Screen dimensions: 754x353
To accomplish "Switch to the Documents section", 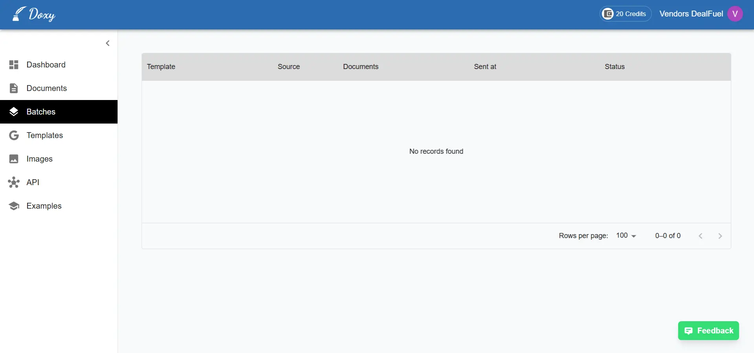I will (x=46, y=88).
